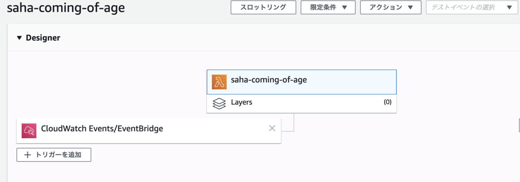520x182 pixels.
Task: Remove the CloudWatch Events/EventBridge trigger with X
Action: click(x=272, y=128)
